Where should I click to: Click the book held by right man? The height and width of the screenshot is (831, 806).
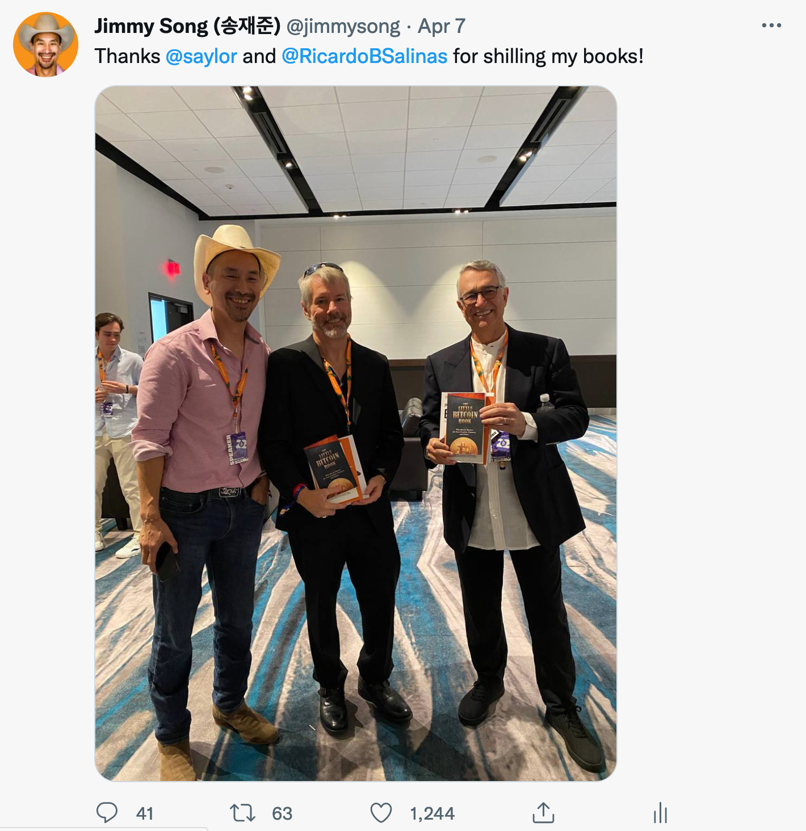point(464,427)
